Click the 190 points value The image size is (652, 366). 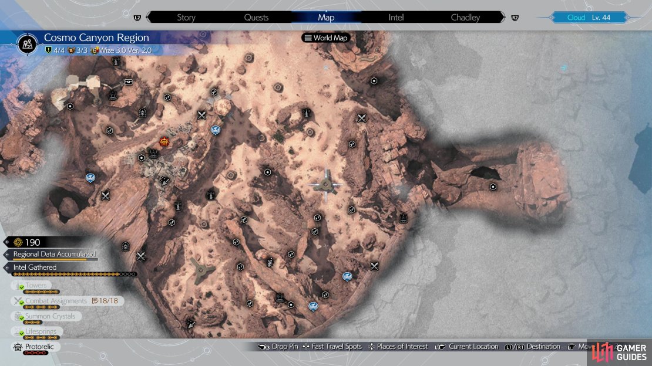point(32,242)
